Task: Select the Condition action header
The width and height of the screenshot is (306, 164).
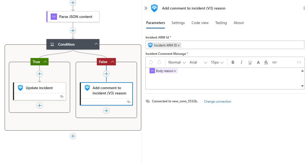Action: pyautogui.click(x=73, y=44)
